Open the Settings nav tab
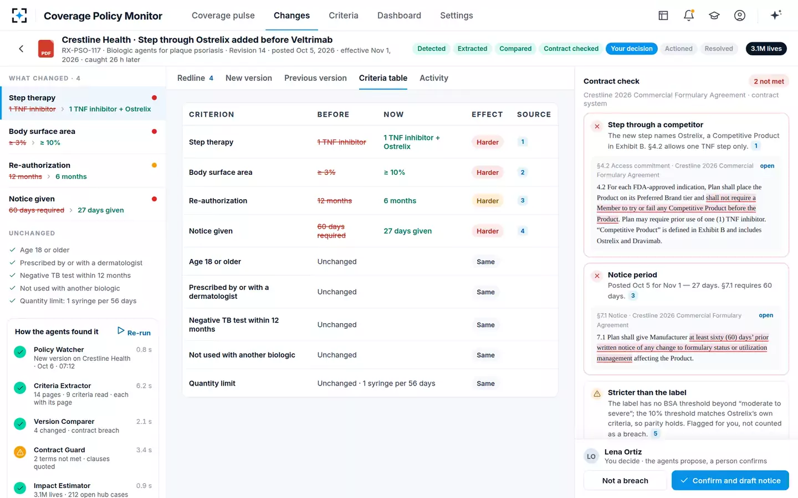 (457, 15)
